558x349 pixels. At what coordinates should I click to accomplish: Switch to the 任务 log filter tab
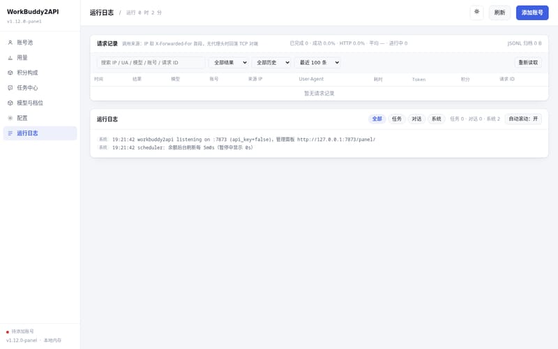click(x=397, y=119)
